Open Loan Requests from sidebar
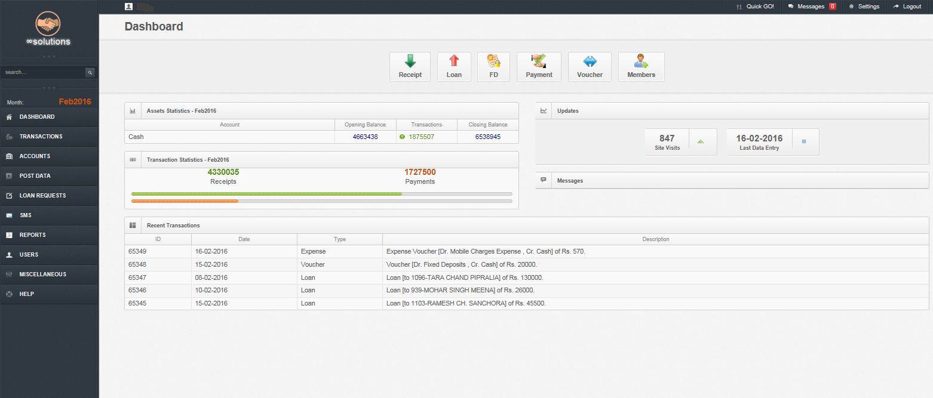 pyautogui.click(x=42, y=196)
